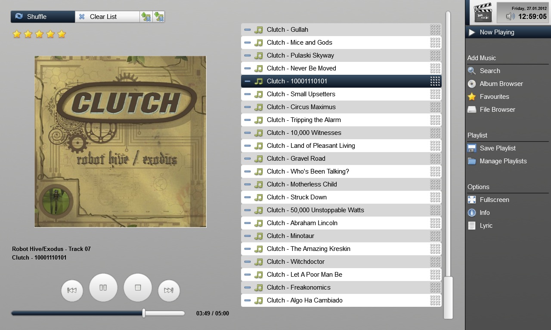Click the clock showing 12:59:05
The height and width of the screenshot is (330, 551).
532,17
